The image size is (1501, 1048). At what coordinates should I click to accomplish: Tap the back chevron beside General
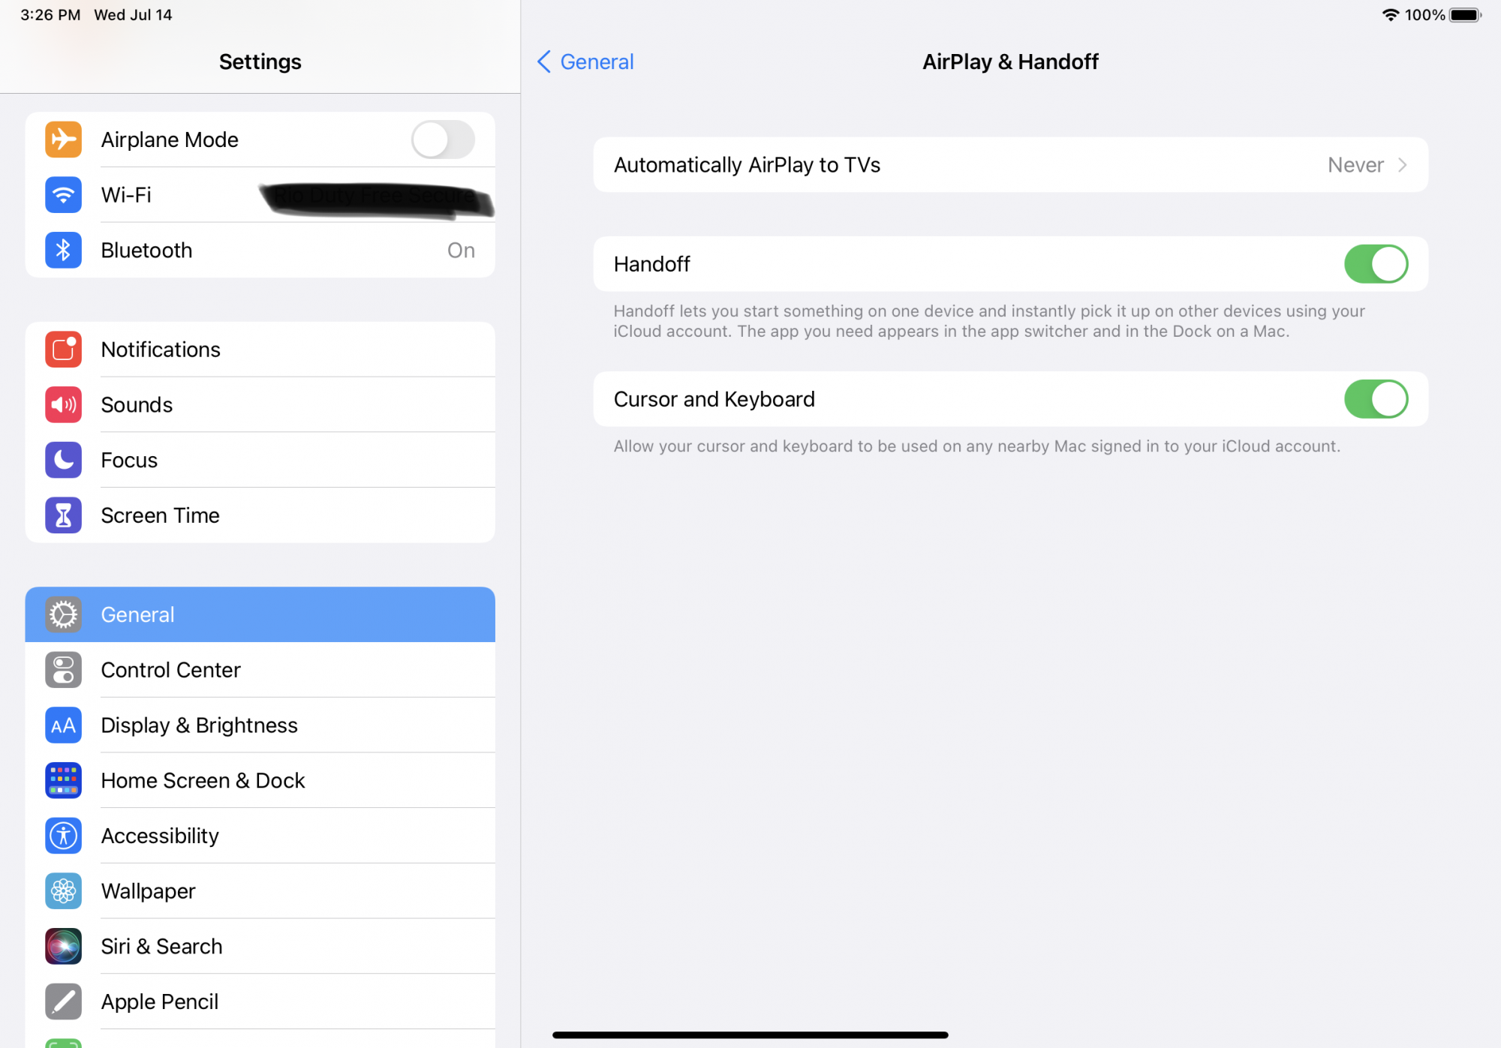click(545, 62)
